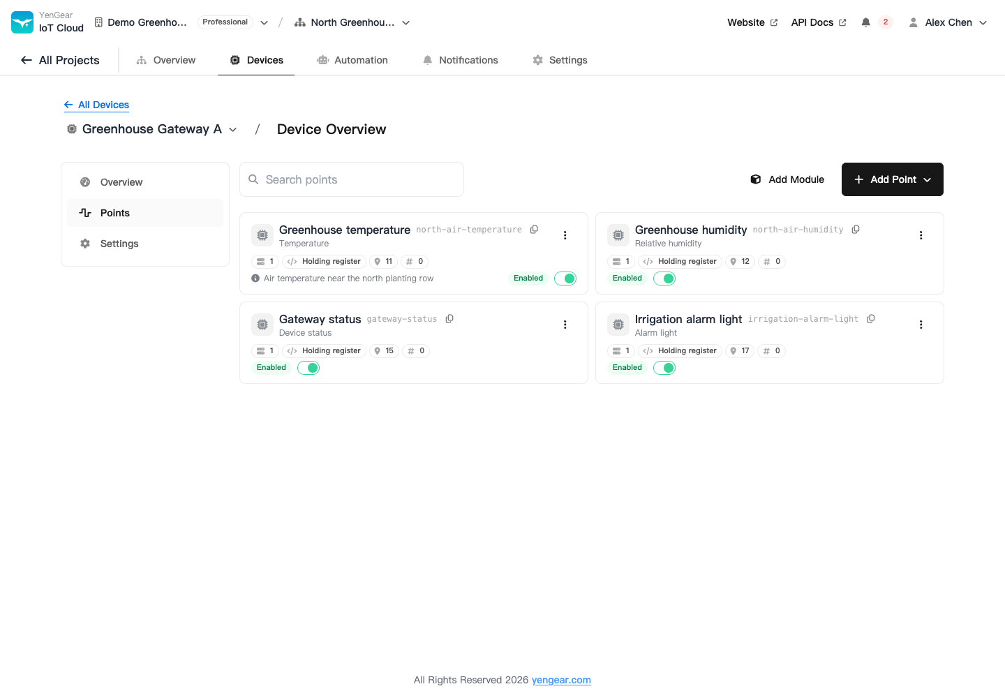This screenshot has height=698, width=1005.
Task: Click the Add Module button
Action: (x=787, y=179)
